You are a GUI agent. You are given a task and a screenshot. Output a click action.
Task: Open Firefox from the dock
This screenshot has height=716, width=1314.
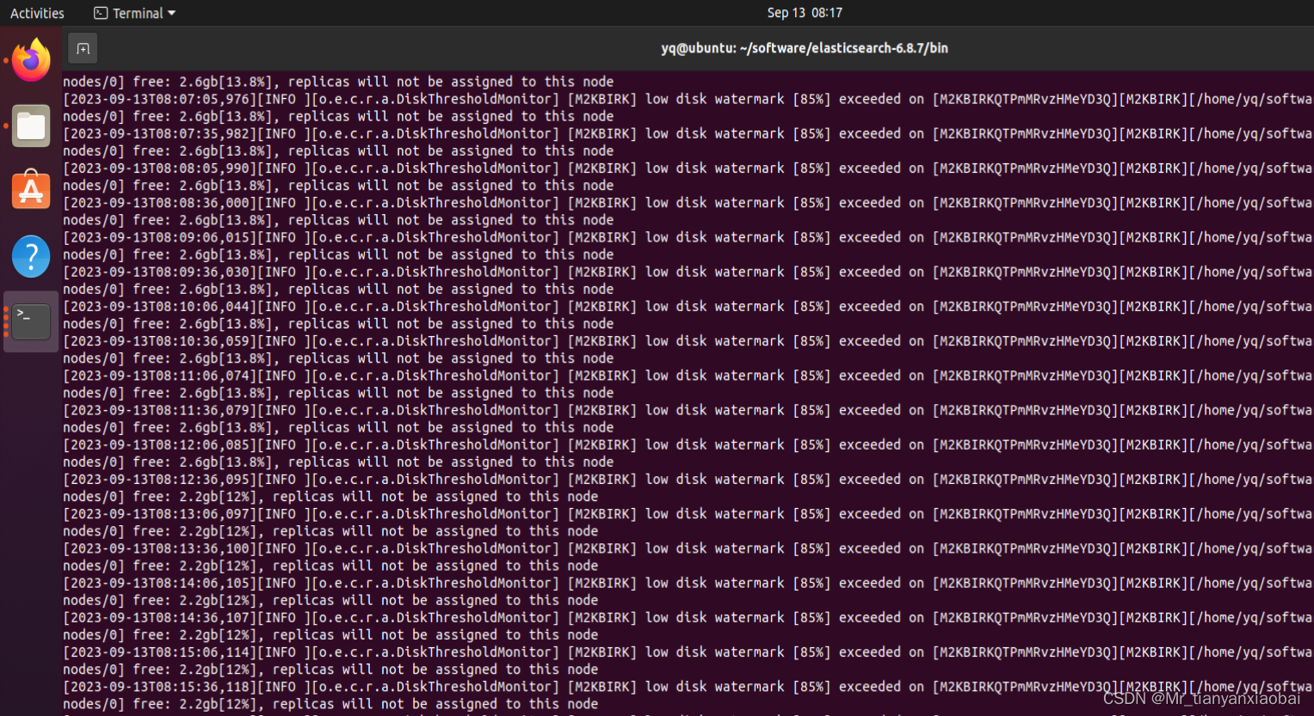pos(31,60)
